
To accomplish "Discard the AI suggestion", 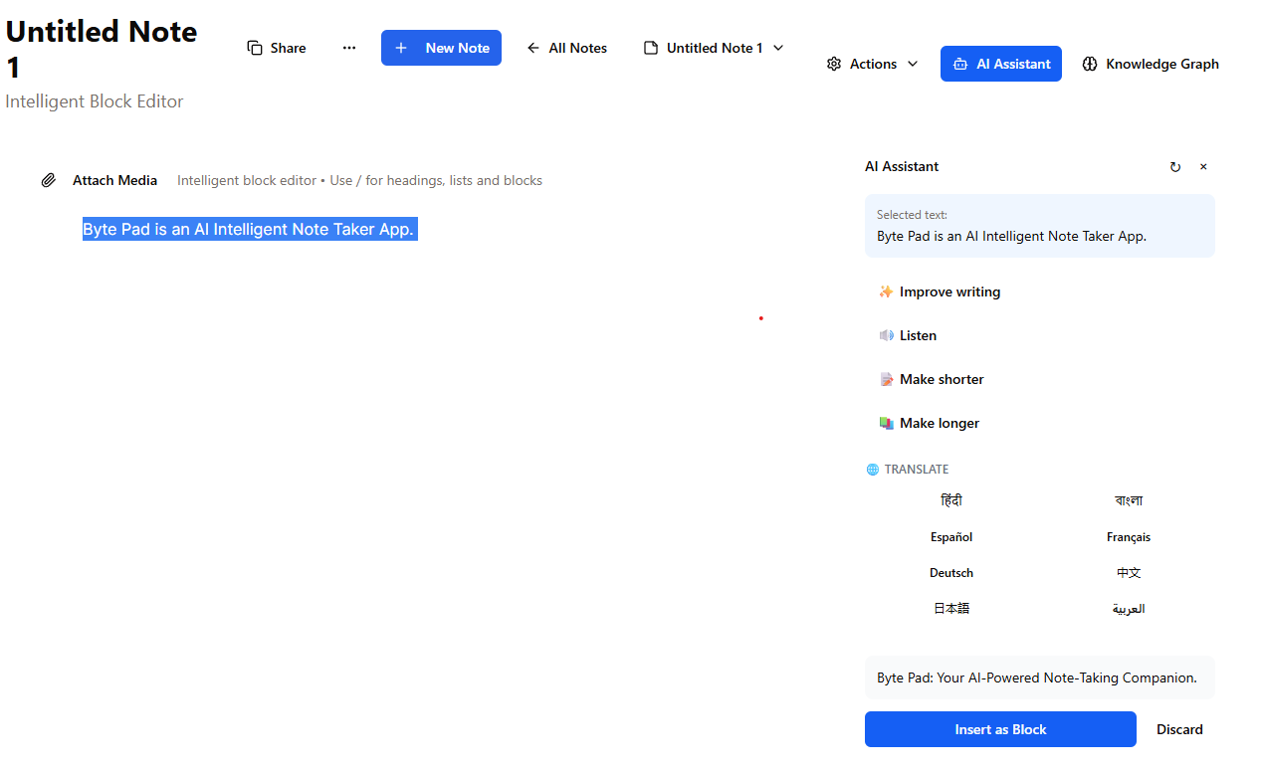I will click(x=1179, y=729).
